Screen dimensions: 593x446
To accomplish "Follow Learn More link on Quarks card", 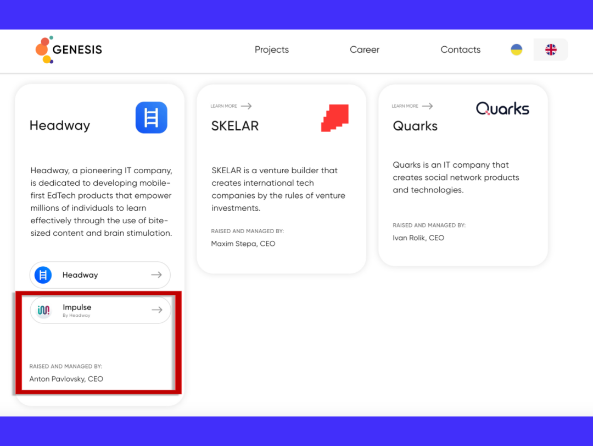I will click(x=412, y=106).
